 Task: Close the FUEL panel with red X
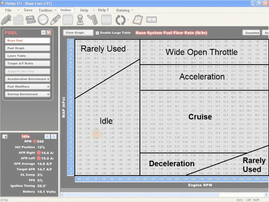[x=49, y=32]
